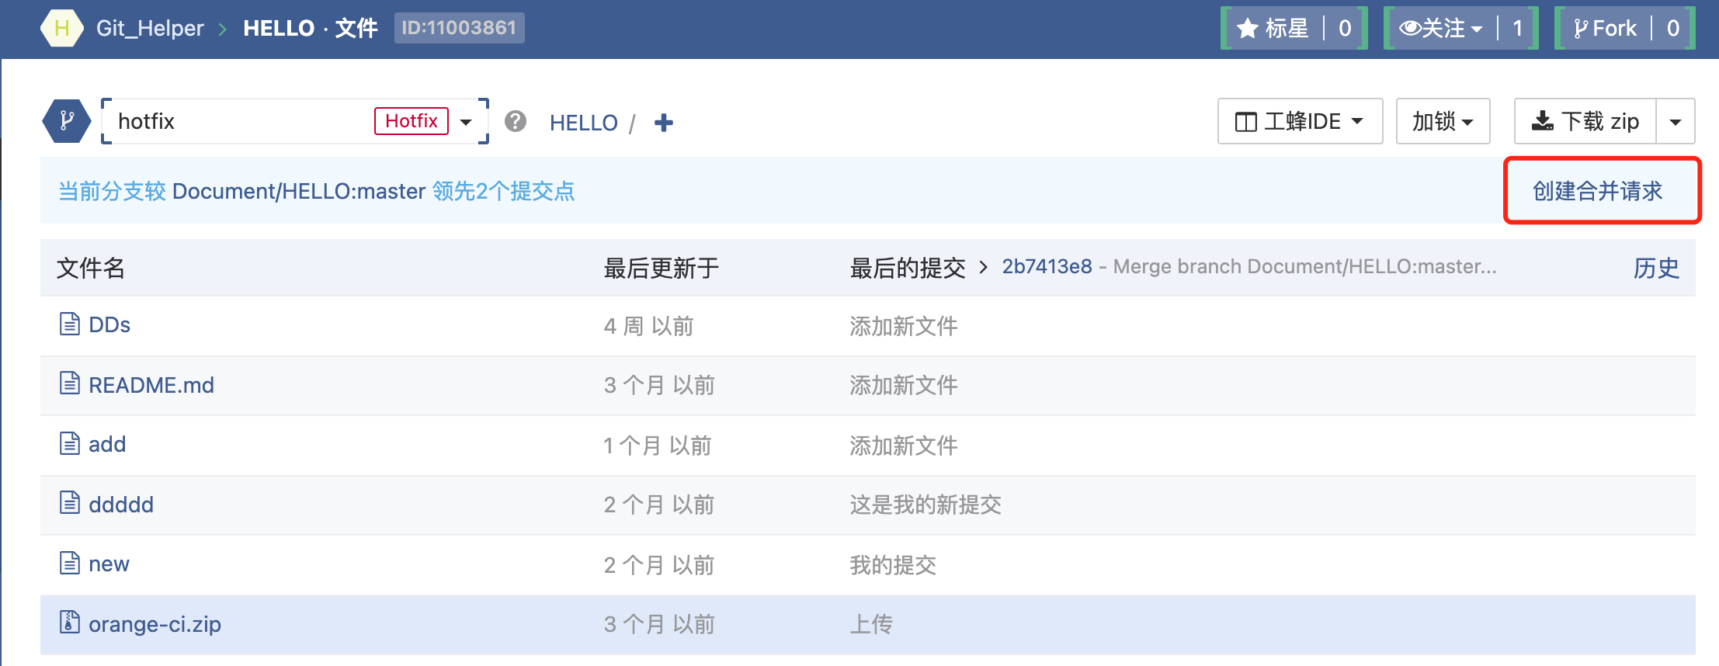Open the 加锁 lock dropdown
Screen dimensions: 1719x666
click(x=1443, y=121)
